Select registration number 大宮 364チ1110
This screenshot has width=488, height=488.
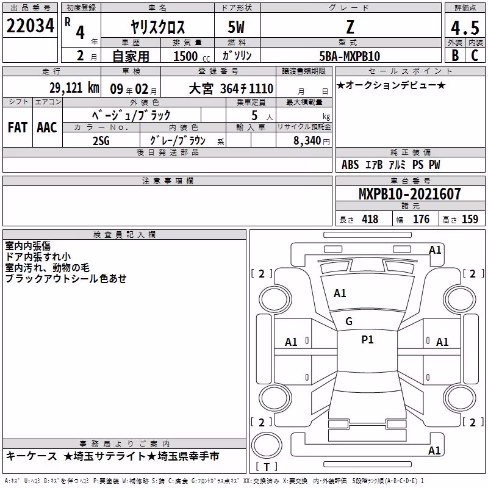231,89
